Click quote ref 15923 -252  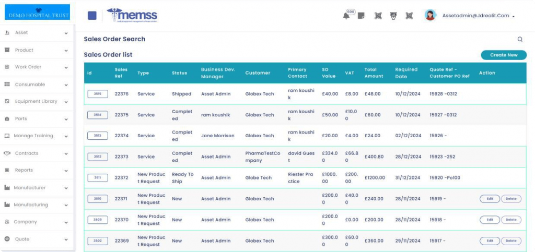coord(442,157)
